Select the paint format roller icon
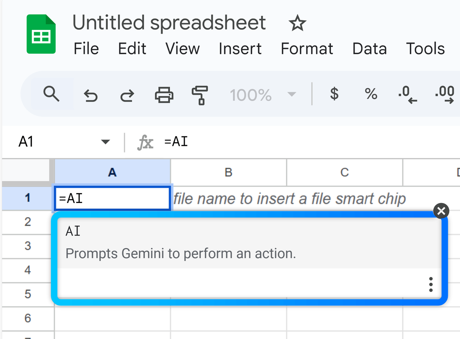This screenshot has height=339, width=460. coord(200,95)
